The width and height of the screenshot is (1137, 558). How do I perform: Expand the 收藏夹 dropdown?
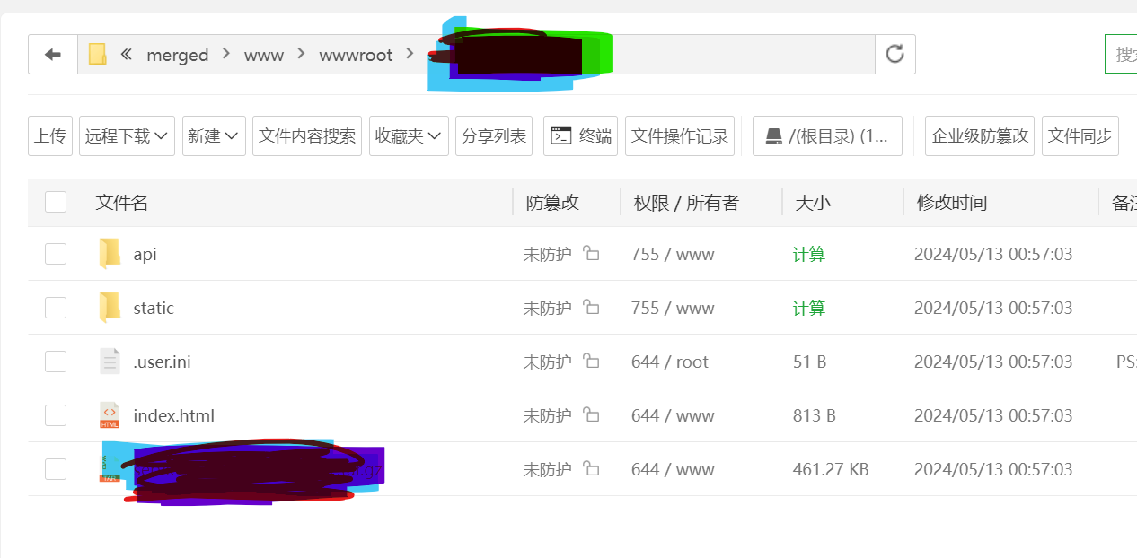click(x=409, y=135)
